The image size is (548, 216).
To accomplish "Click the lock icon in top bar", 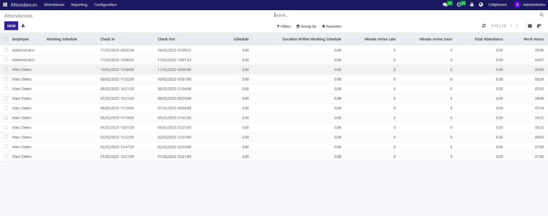I will pos(472,5).
